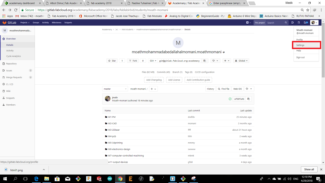The image size is (325, 183).
Task: Fork this project
Action: [x=133, y=61]
